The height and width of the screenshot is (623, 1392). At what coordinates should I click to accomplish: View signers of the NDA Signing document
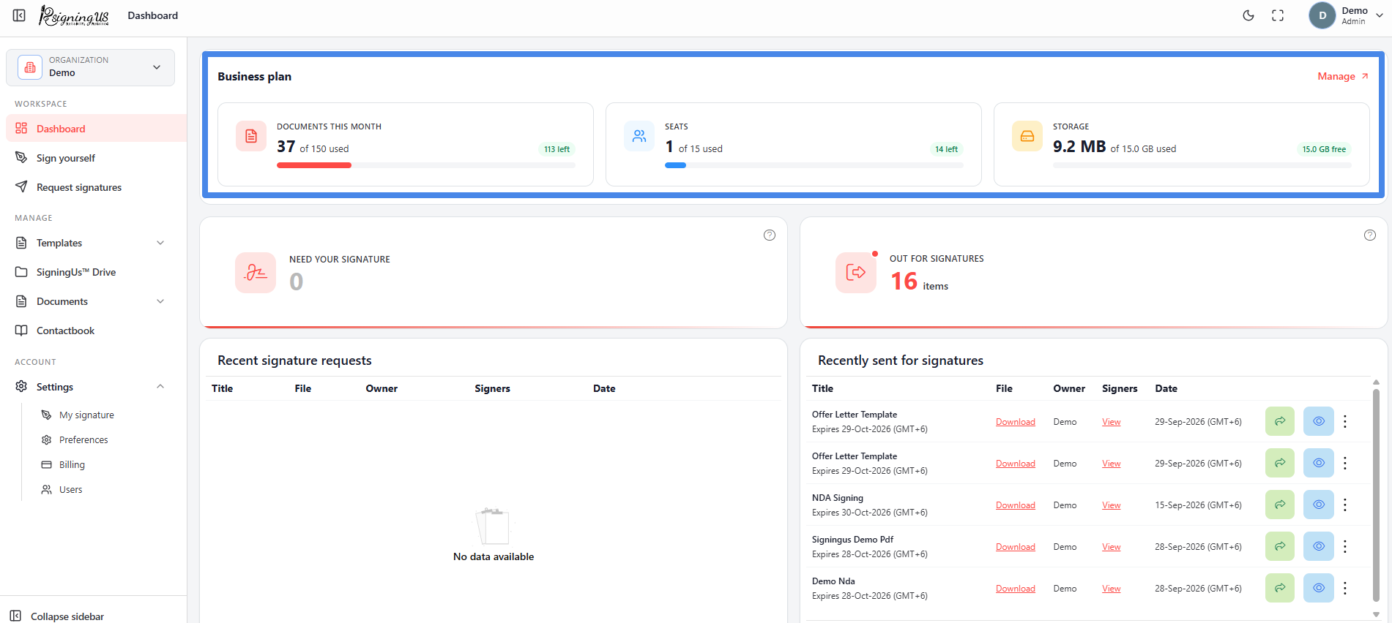tap(1112, 505)
